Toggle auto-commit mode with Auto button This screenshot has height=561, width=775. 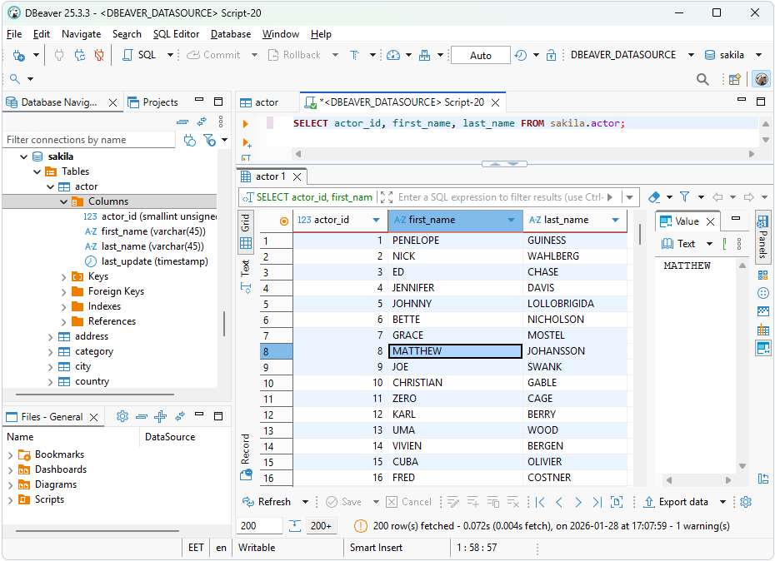click(480, 54)
